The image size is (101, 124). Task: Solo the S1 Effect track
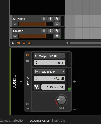click(x=50, y=19)
